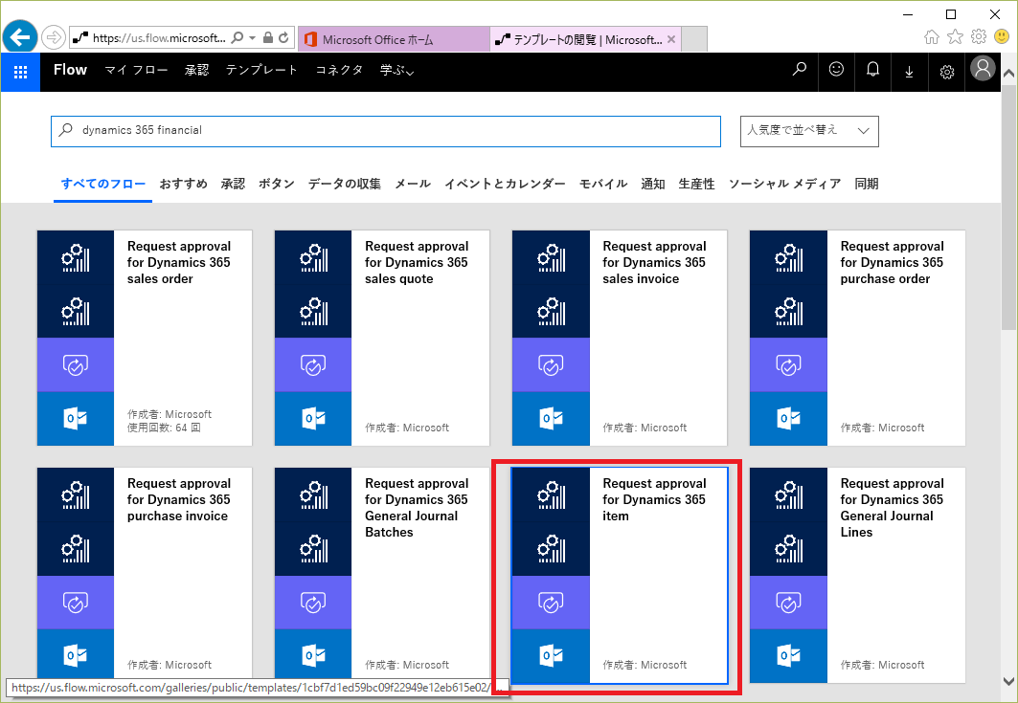The width and height of the screenshot is (1018, 703).
Task: Open Request approval for Dynamics 365 purchase order
Action: point(858,338)
